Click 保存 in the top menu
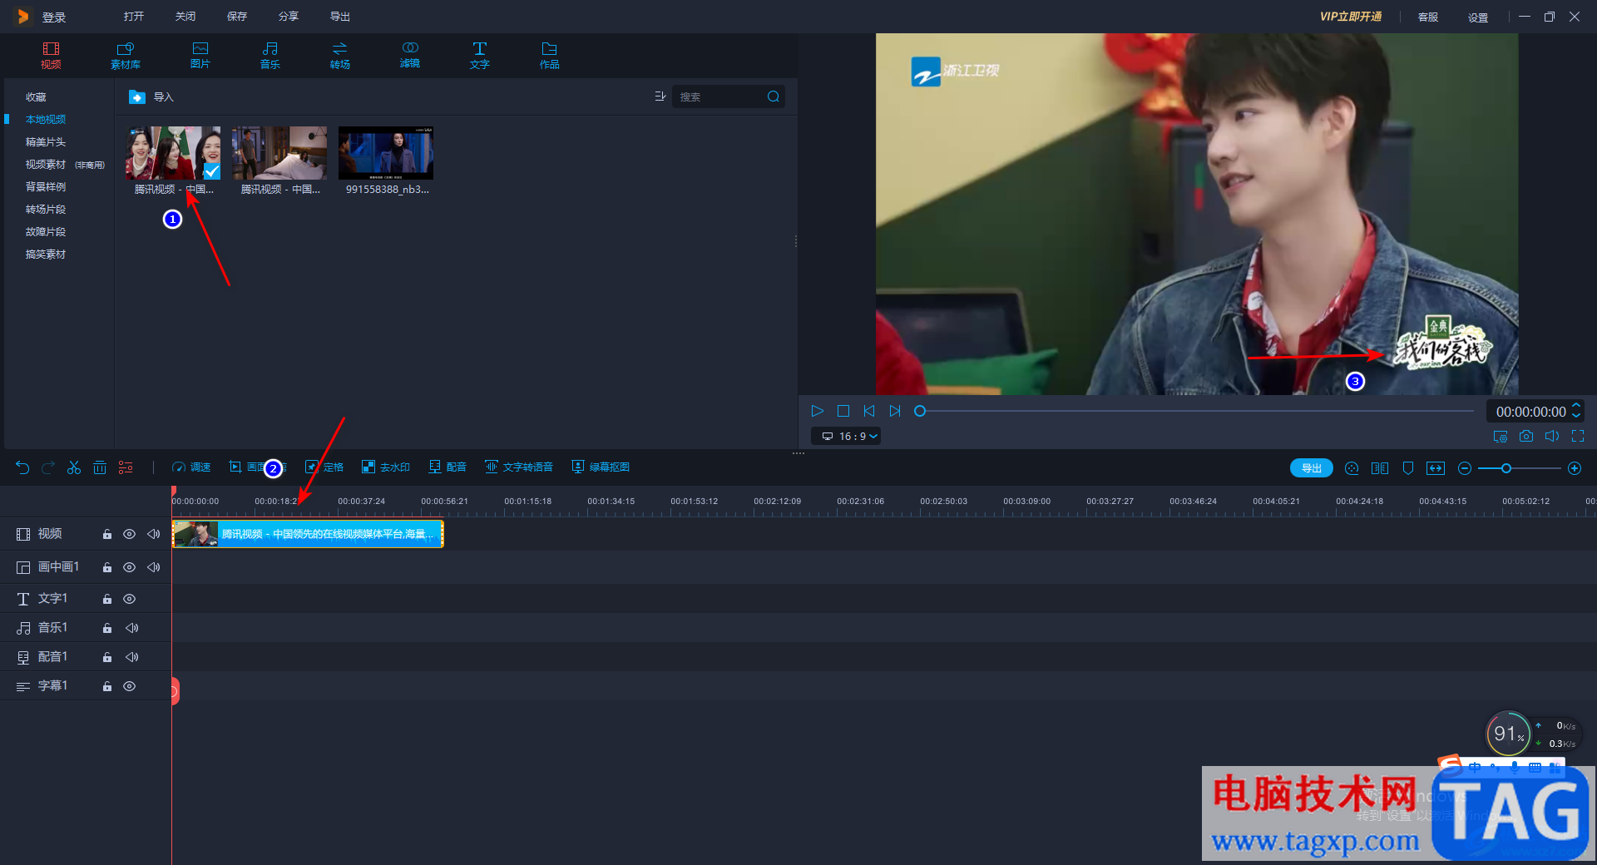The height and width of the screenshot is (865, 1597). click(237, 17)
